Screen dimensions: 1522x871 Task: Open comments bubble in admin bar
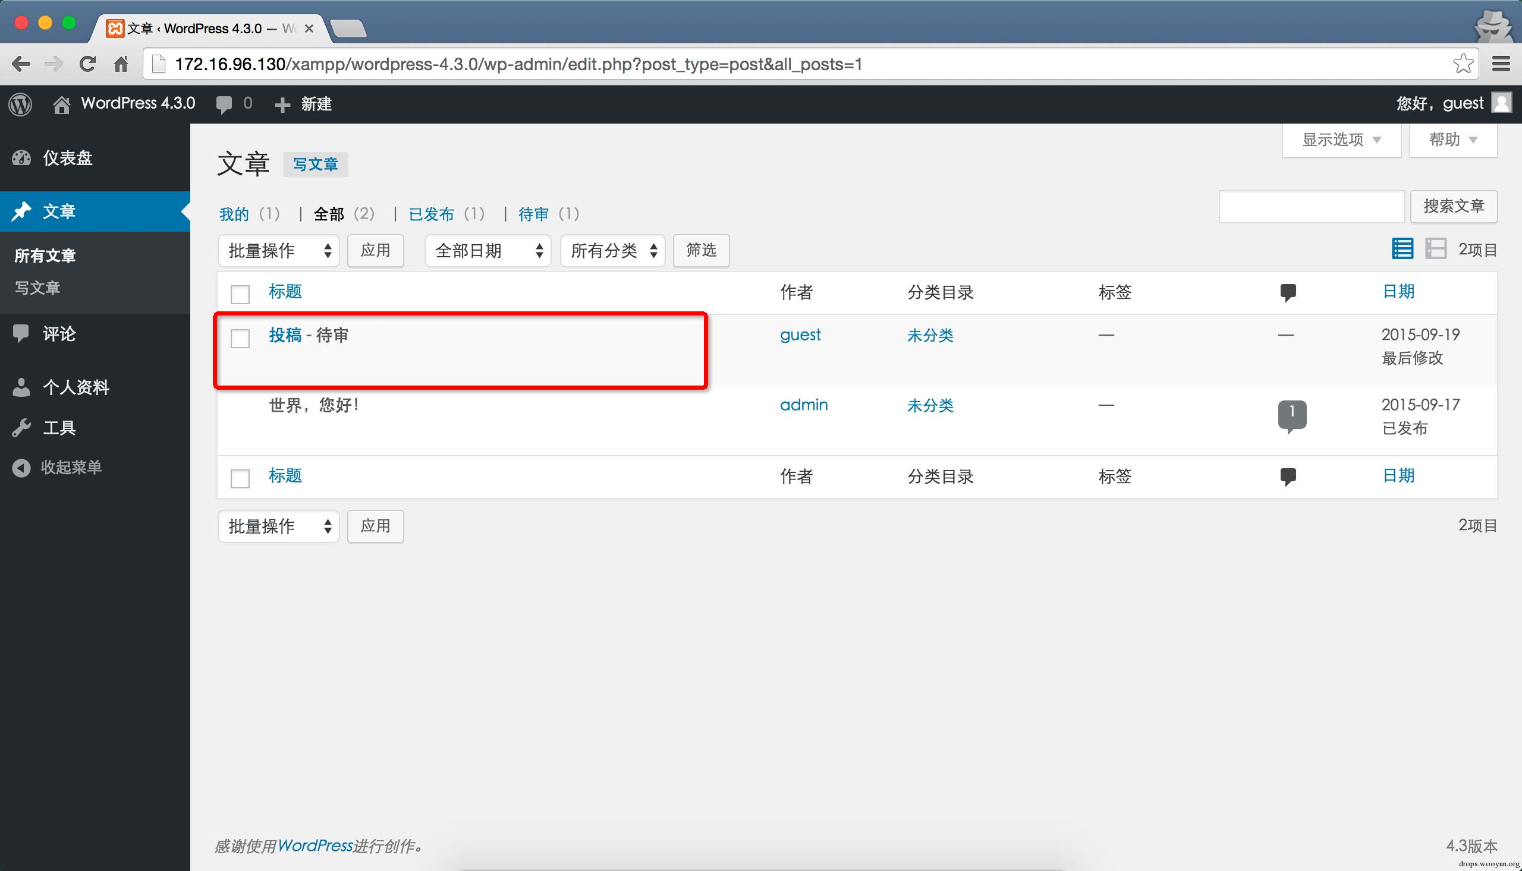tap(224, 104)
